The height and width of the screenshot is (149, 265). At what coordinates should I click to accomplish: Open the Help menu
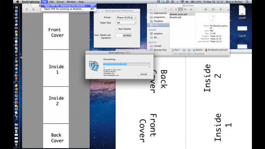pyautogui.click(x=81, y=2)
